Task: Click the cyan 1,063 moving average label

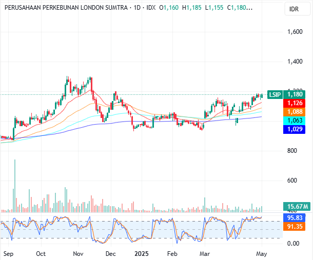Action: point(294,121)
